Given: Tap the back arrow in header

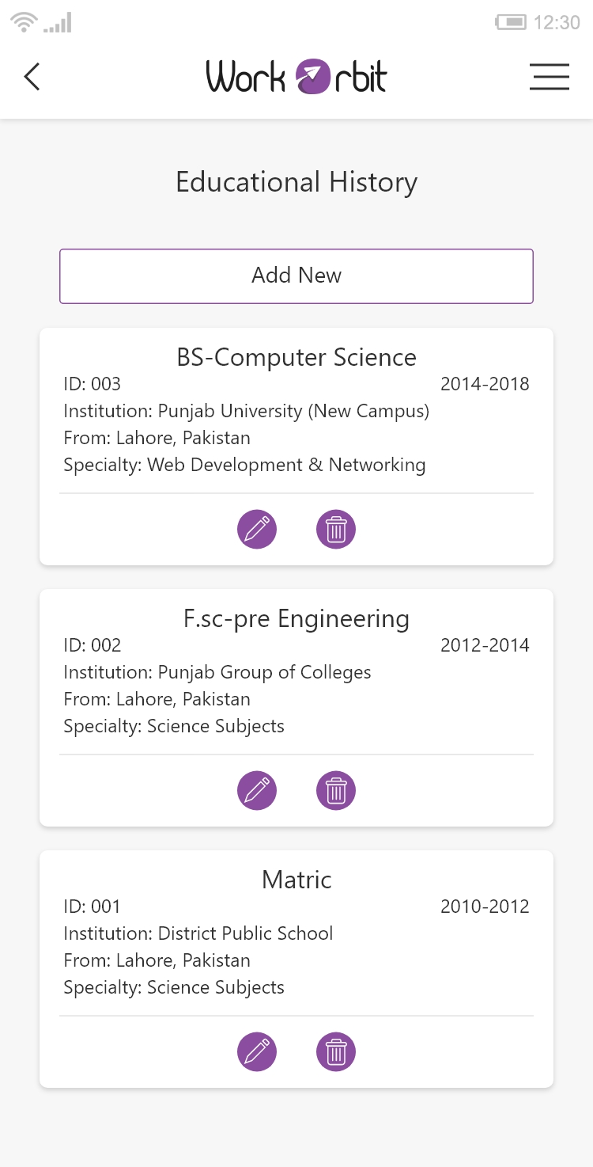Looking at the screenshot, I should 32,77.
